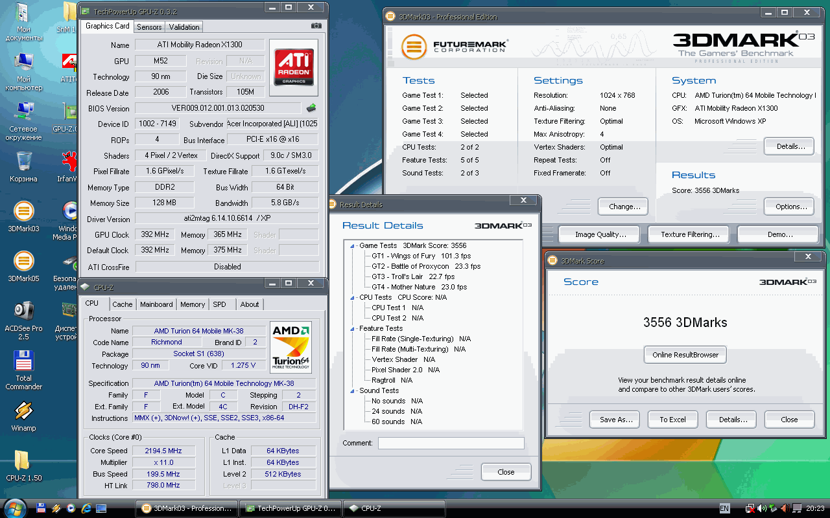Switch to 3DMark03 taskbar button
This screenshot has height=518, width=830.
pyautogui.click(x=186, y=508)
